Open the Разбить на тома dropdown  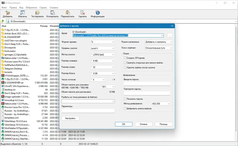tap(88, 101)
